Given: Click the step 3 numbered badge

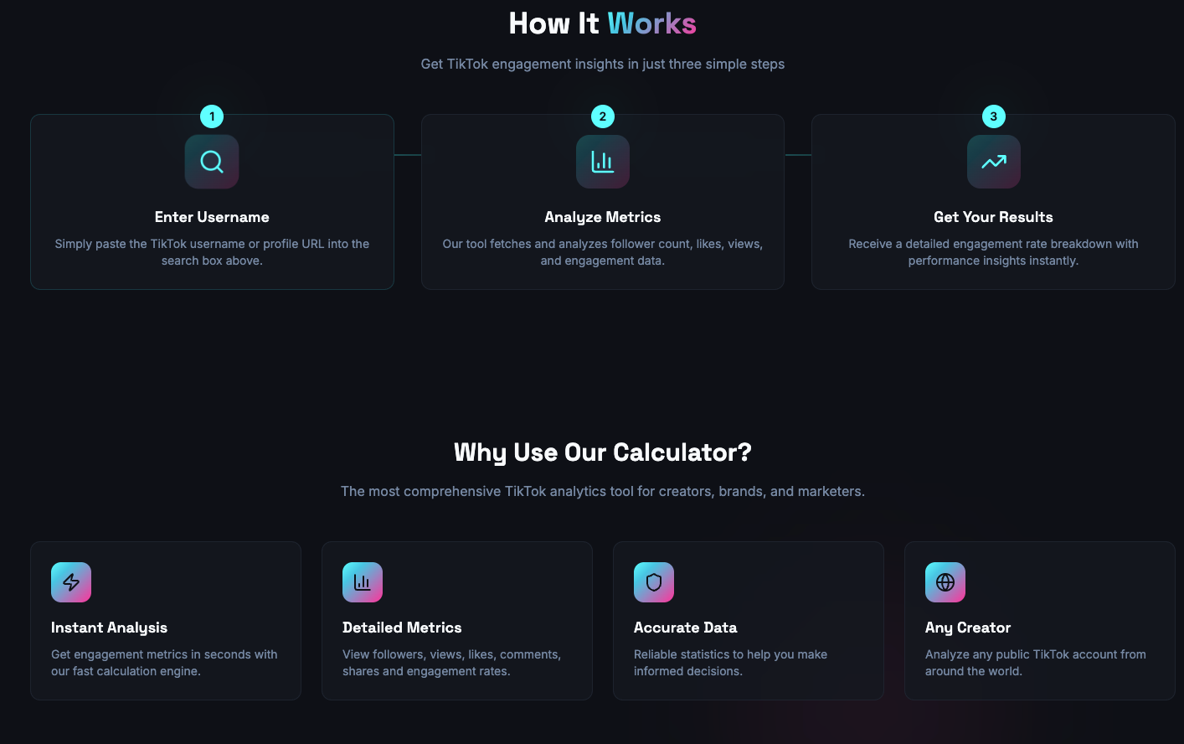Looking at the screenshot, I should [x=993, y=116].
